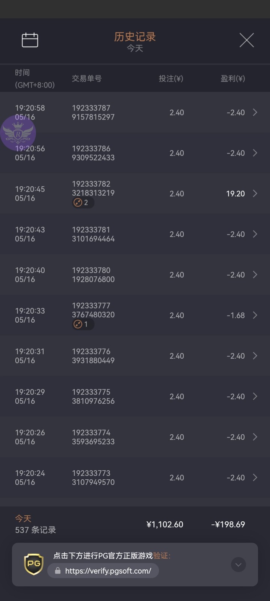Expand details for 19:20:56 record

255,153
